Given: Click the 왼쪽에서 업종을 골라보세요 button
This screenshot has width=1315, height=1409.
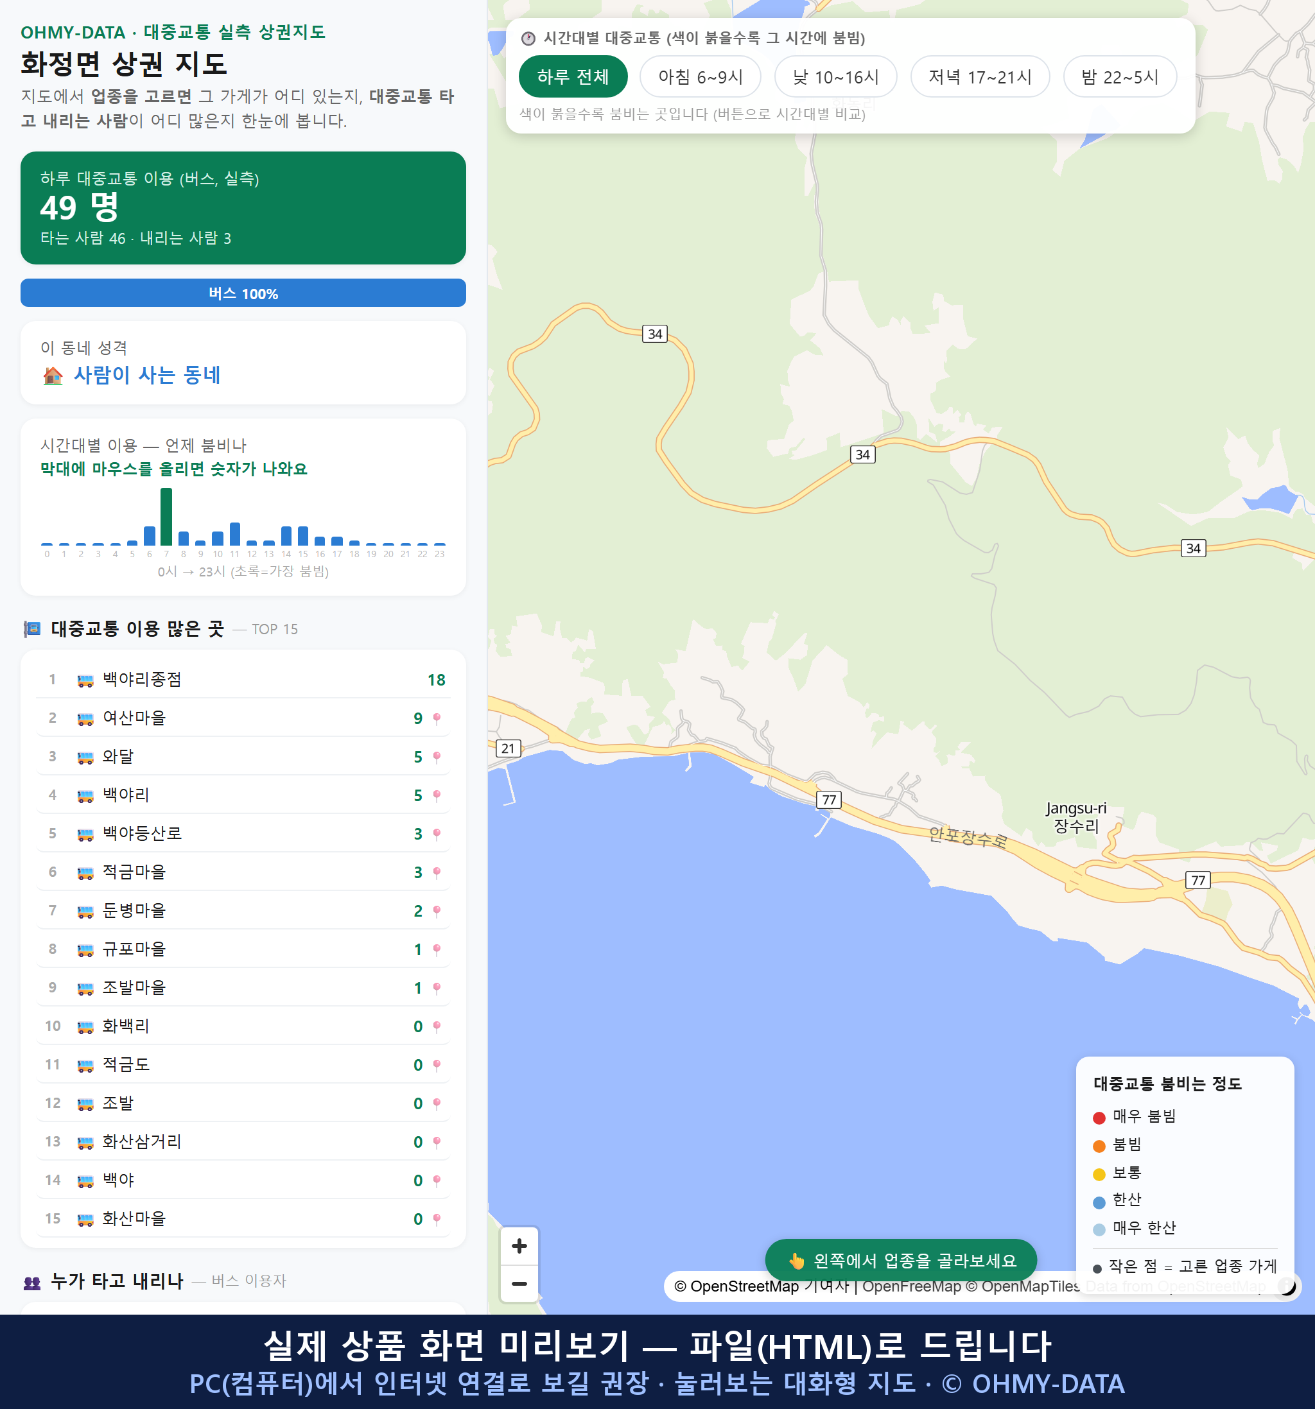Looking at the screenshot, I should tap(900, 1260).
